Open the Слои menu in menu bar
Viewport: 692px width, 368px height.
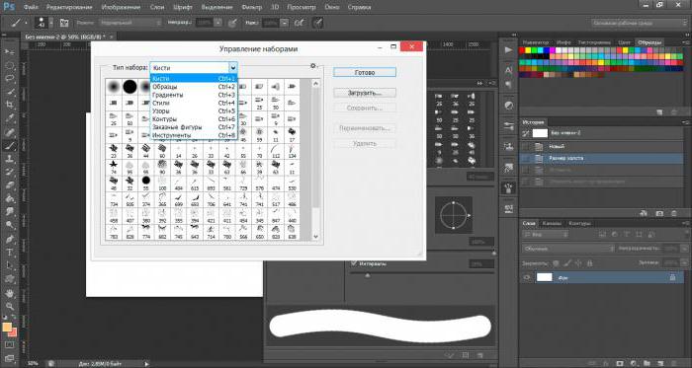tap(157, 7)
